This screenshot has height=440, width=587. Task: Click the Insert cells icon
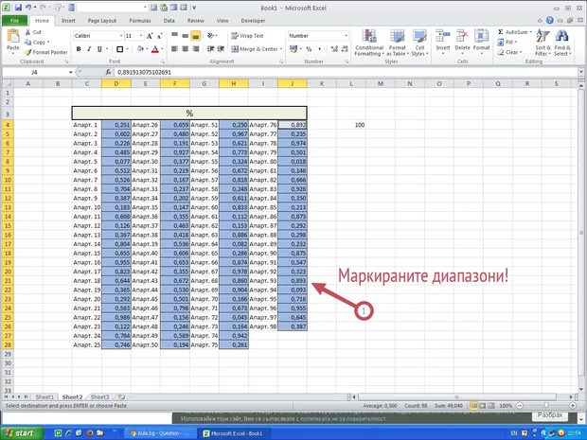click(443, 36)
